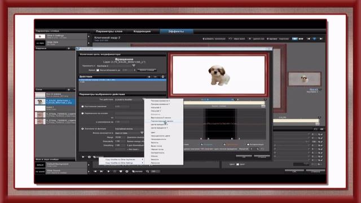Image resolution: width=361 pixels, height=203 pixels.
Task: Click the scissors icon in the keyframe toolbar
Action: click(250, 39)
